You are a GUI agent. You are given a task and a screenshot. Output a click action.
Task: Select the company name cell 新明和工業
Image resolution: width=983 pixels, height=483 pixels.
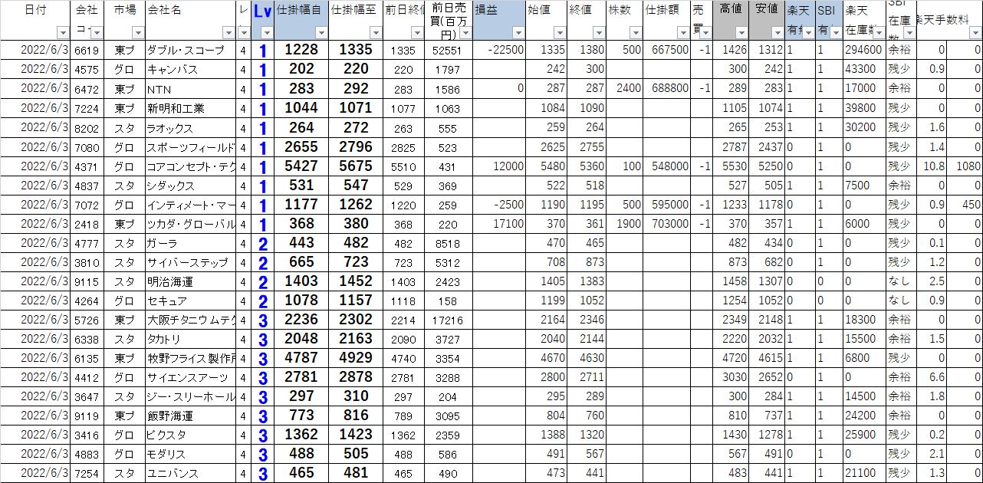pyautogui.click(x=190, y=108)
